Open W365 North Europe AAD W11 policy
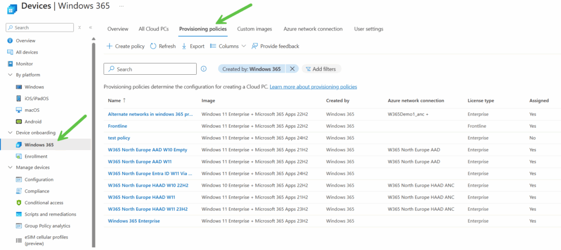Viewport: 561px width, 250px height. [140, 162]
